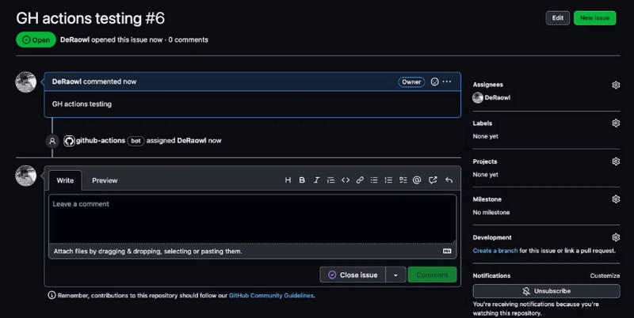
Task: Switch to the Preview tab
Action: pos(105,180)
